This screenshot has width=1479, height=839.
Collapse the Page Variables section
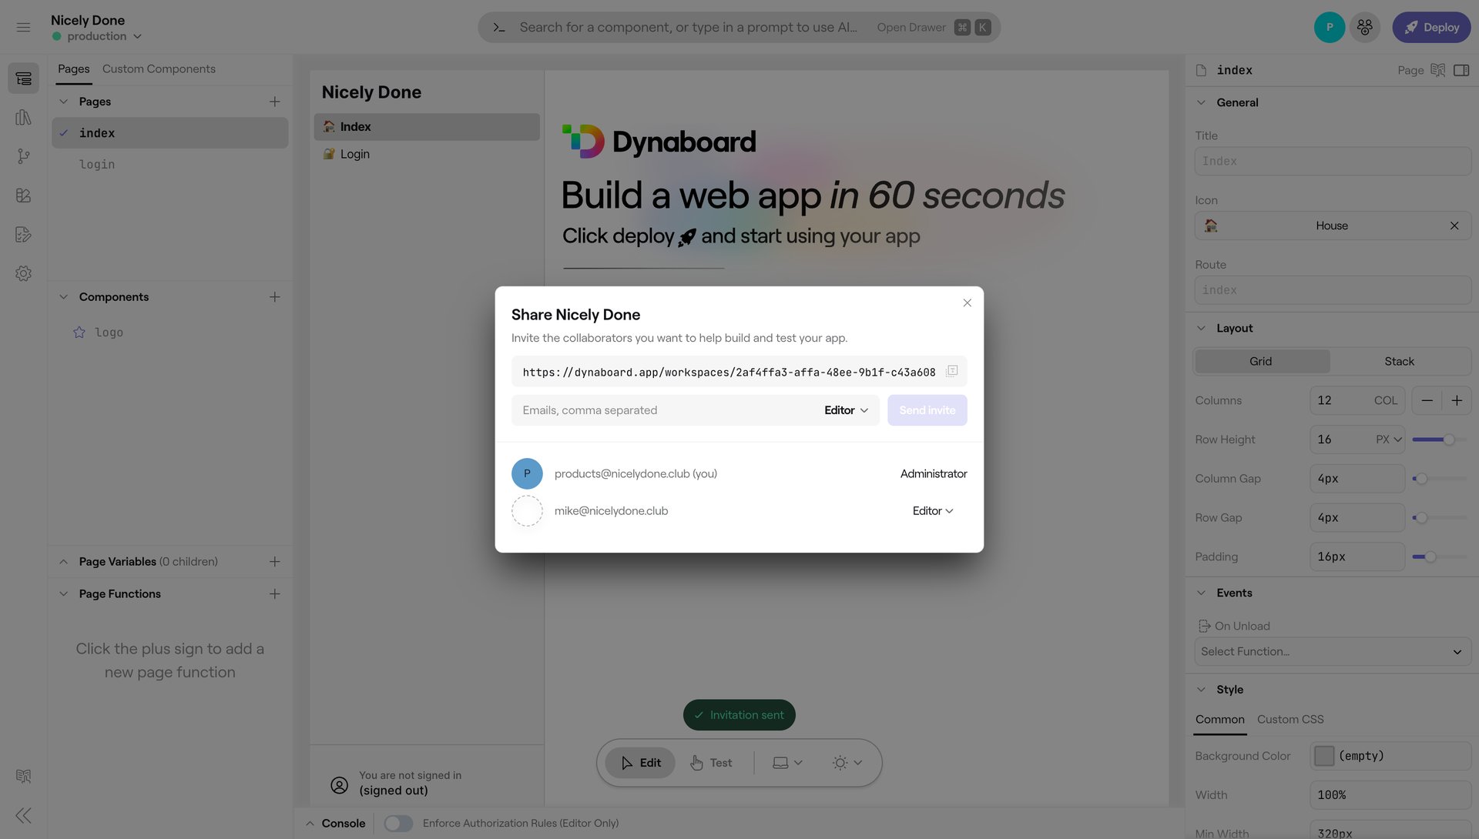click(63, 561)
